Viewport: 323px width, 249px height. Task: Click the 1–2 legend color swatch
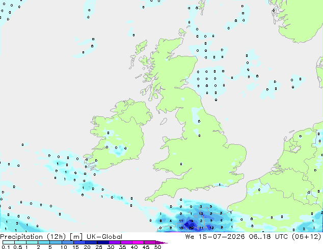(32, 242)
